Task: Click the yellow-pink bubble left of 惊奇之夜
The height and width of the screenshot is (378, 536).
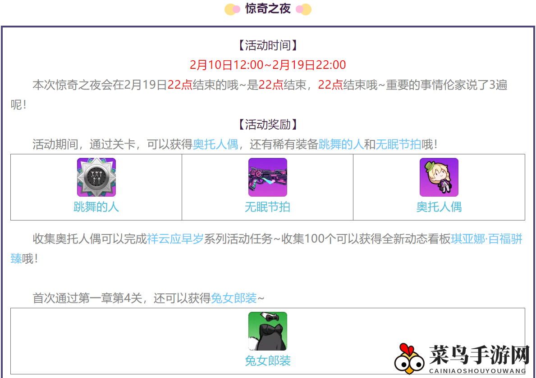Action: pyautogui.click(x=232, y=9)
